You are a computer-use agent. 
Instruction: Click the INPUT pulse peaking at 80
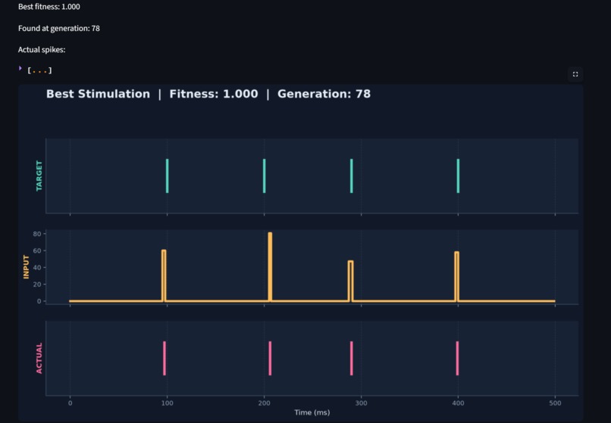270,267
